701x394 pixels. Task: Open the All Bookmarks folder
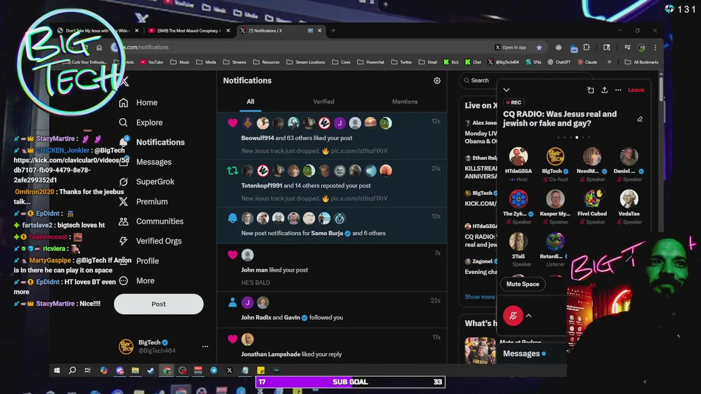coord(642,62)
